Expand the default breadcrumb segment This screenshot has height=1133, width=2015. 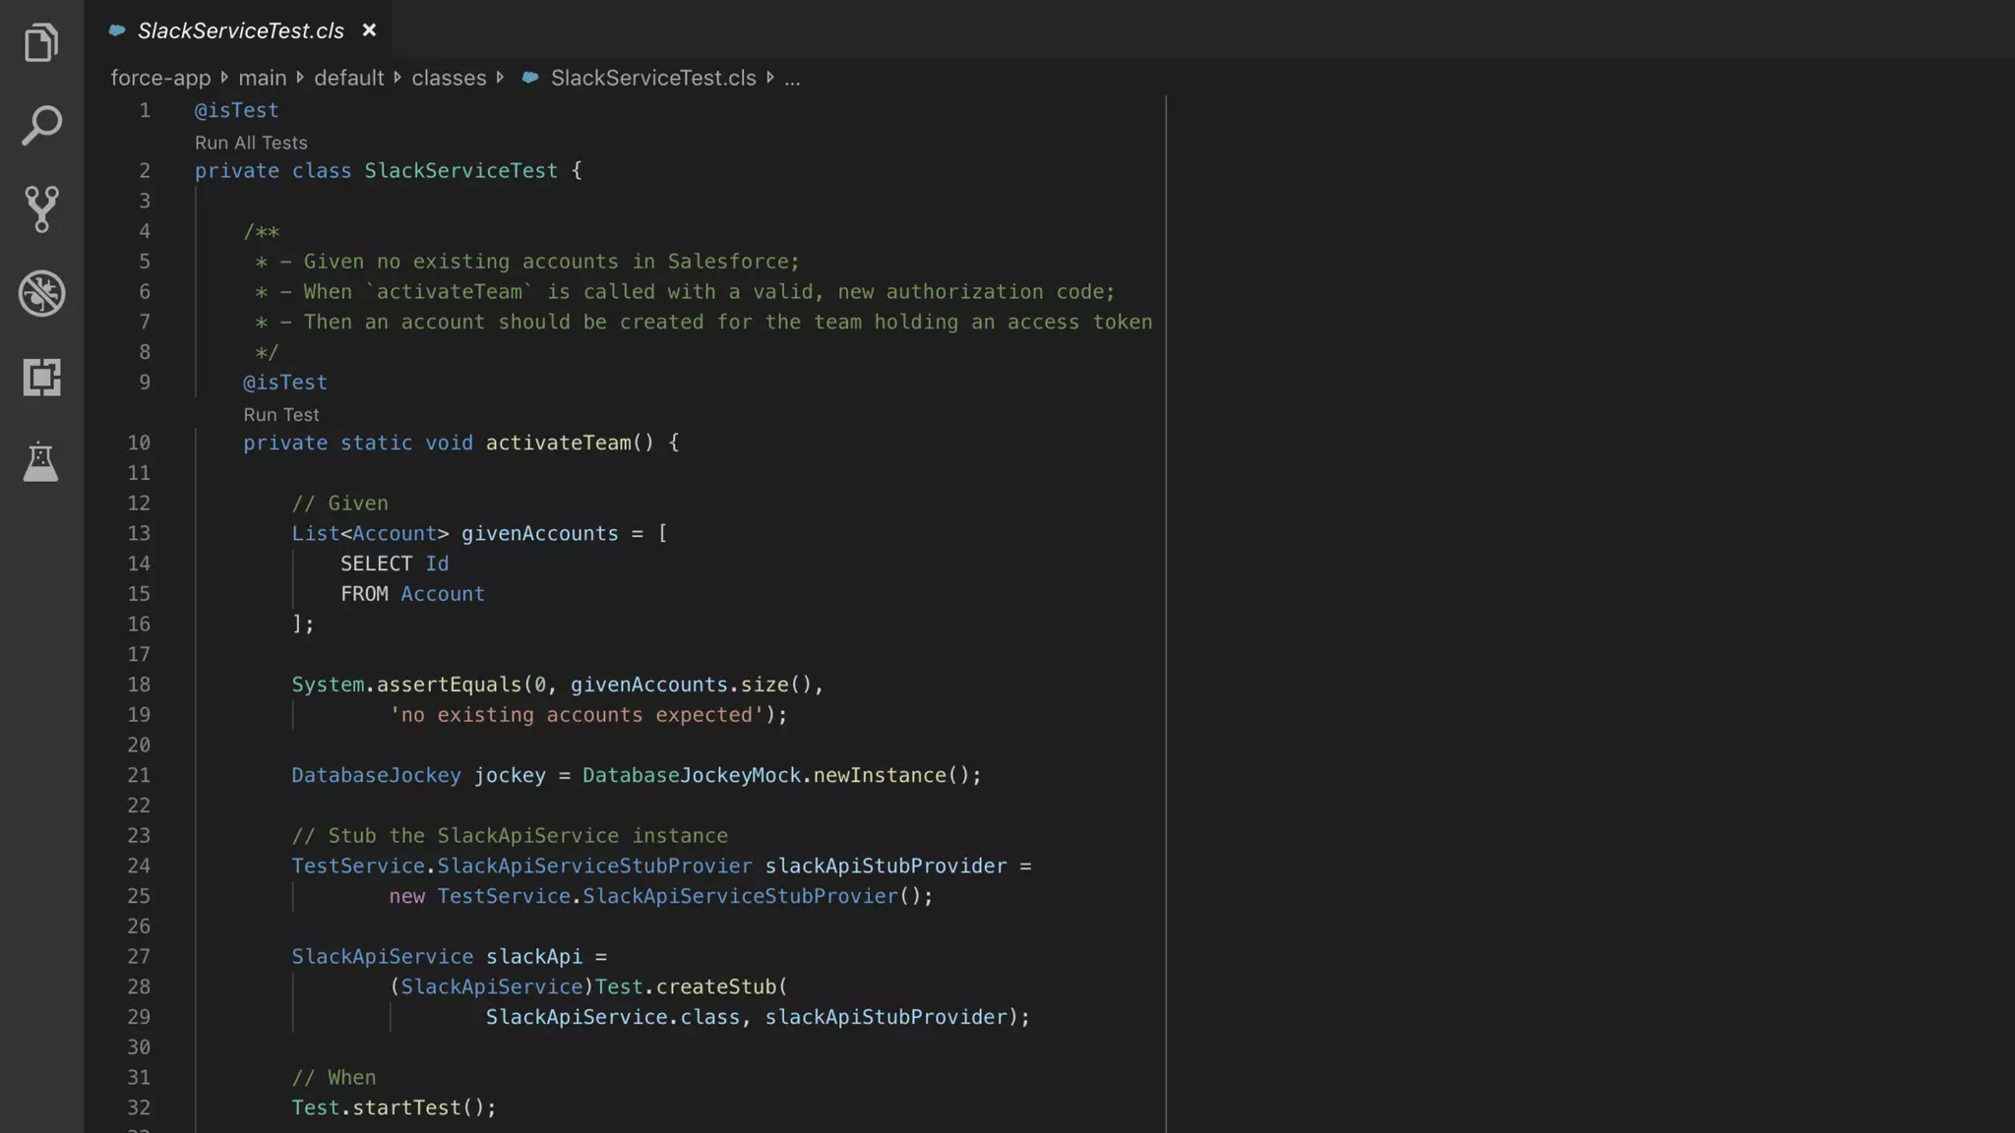click(348, 78)
